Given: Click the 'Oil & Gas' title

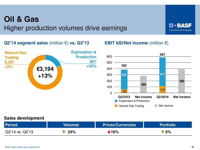Looking at the screenshot, I should click(21, 19).
